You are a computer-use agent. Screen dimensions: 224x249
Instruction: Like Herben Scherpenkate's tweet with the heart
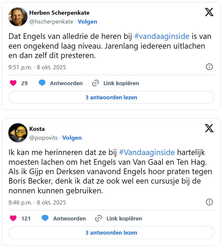click(x=13, y=83)
